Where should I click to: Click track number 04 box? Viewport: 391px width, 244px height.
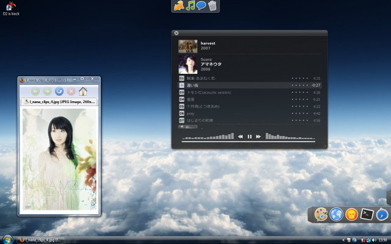coord(181,99)
